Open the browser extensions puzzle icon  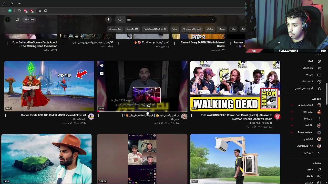pyautogui.click(x=19, y=11)
